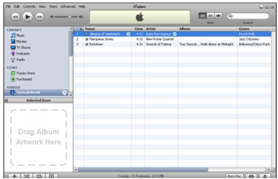
Task: Skip forward with the Next track button
Action: click(39, 17)
